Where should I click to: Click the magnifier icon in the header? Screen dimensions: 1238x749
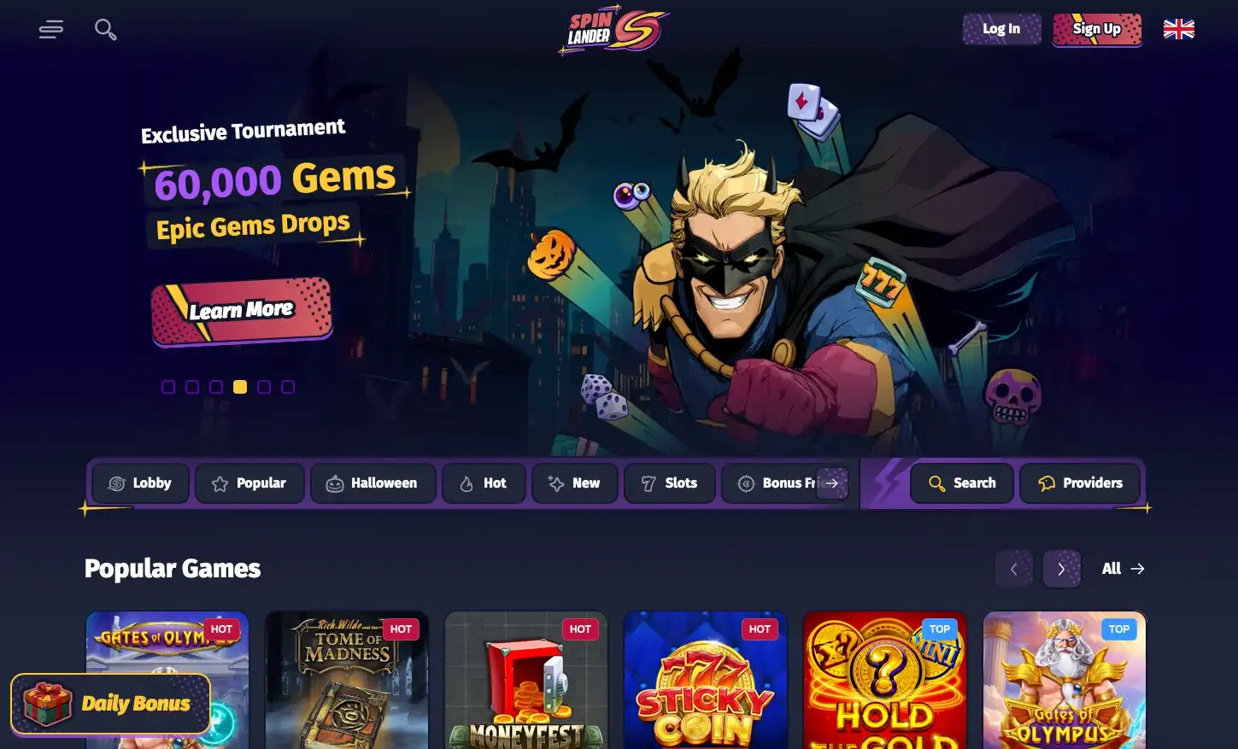106,30
